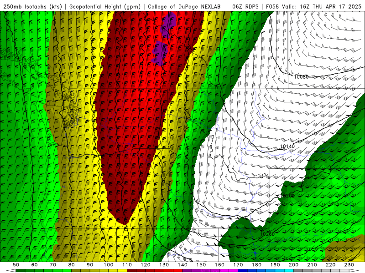Click the 50 value on the color scale
Image resolution: width=365 pixels, height=273 pixels.
coord(16,265)
